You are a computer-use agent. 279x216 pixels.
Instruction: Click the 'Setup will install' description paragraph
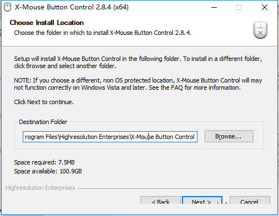138,63
